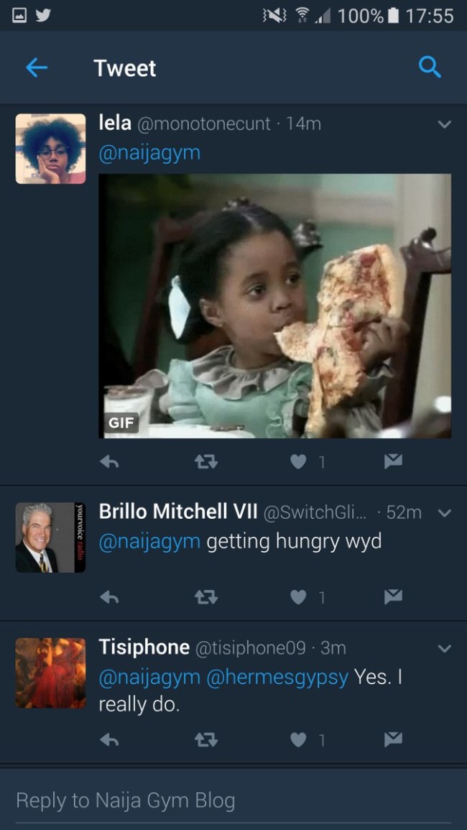Expand options chevron on lela's tweet
The image size is (467, 830).
(x=445, y=124)
